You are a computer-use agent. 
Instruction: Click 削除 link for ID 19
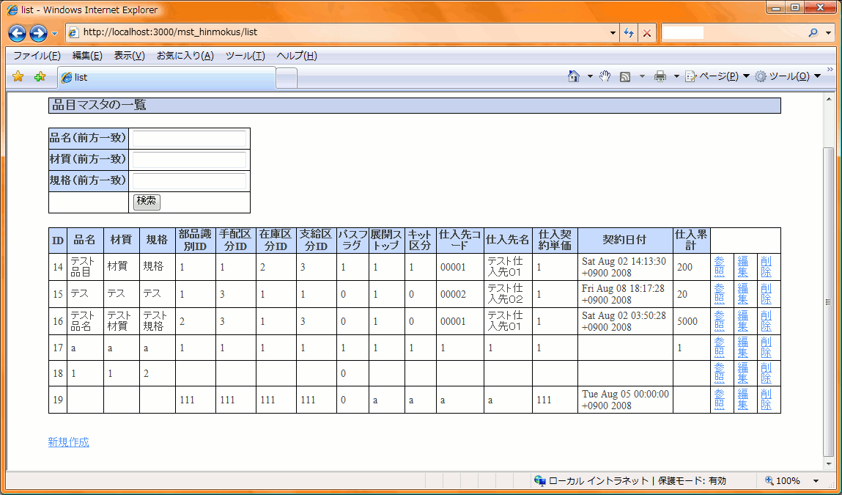767,400
